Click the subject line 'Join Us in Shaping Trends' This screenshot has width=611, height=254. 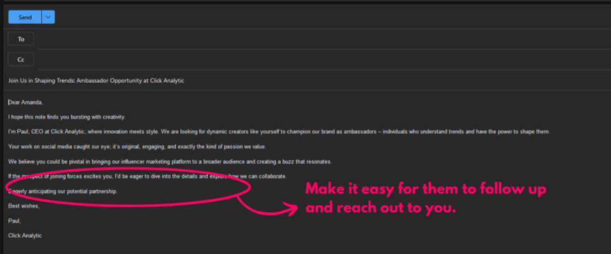click(x=96, y=80)
